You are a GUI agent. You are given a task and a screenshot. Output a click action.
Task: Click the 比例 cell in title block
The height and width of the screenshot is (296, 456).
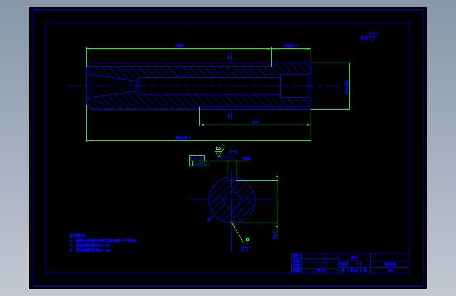342,264
